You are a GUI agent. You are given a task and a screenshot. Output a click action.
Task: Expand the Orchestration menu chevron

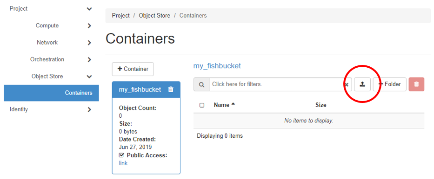pos(89,59)
